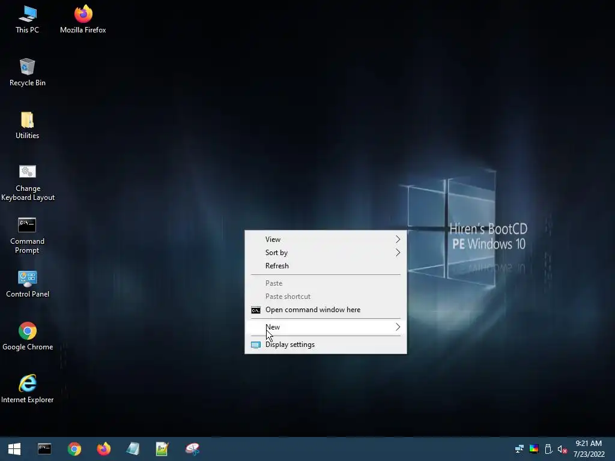Viewport: 615px width, 461px height.
Task: Select the Control Panel desktop icon
Action: (x=28, y=284)
